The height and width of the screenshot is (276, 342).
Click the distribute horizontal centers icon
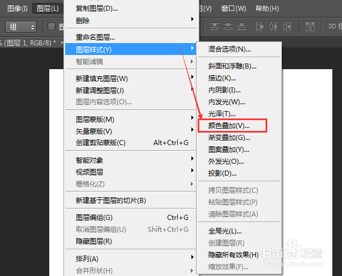point(273,27)
